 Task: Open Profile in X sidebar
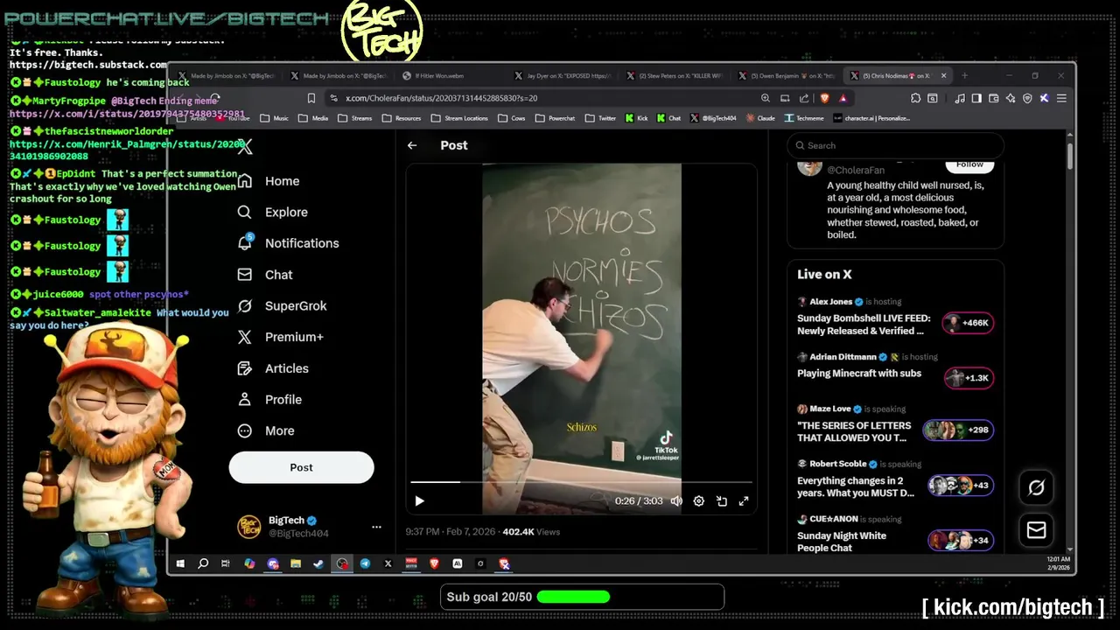269,400
